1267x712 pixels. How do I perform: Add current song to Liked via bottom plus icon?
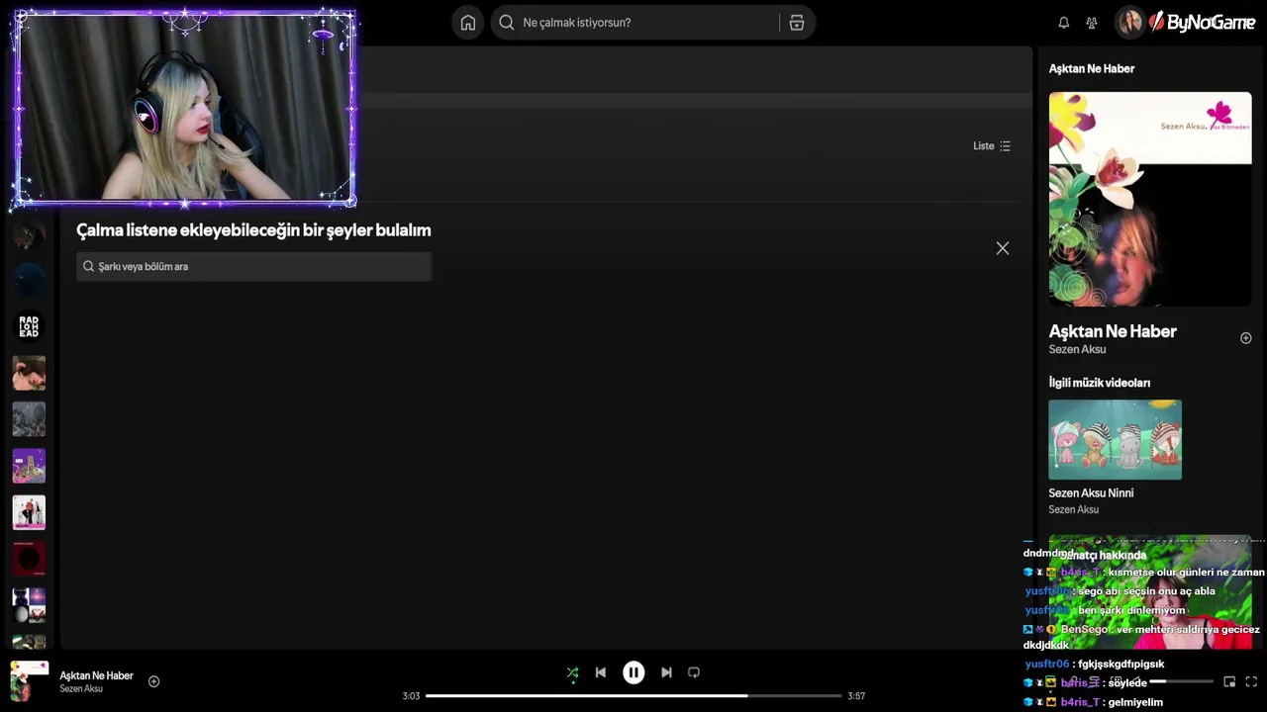153,681
